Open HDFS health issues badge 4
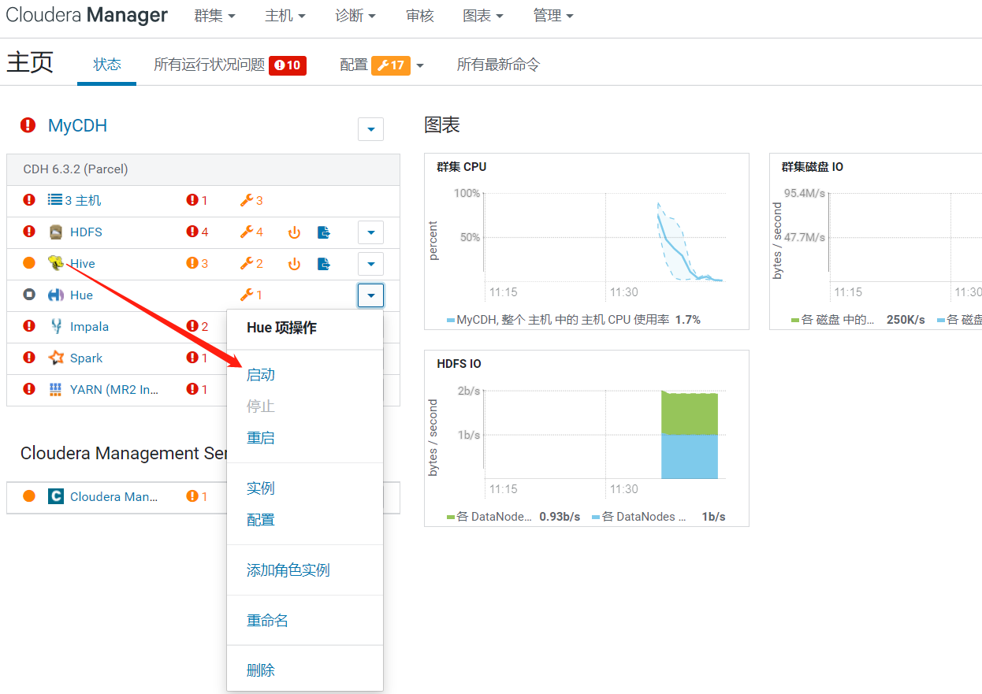Image resolution: width=982 pixels, height=694 pixels. [x=197, y=232]
